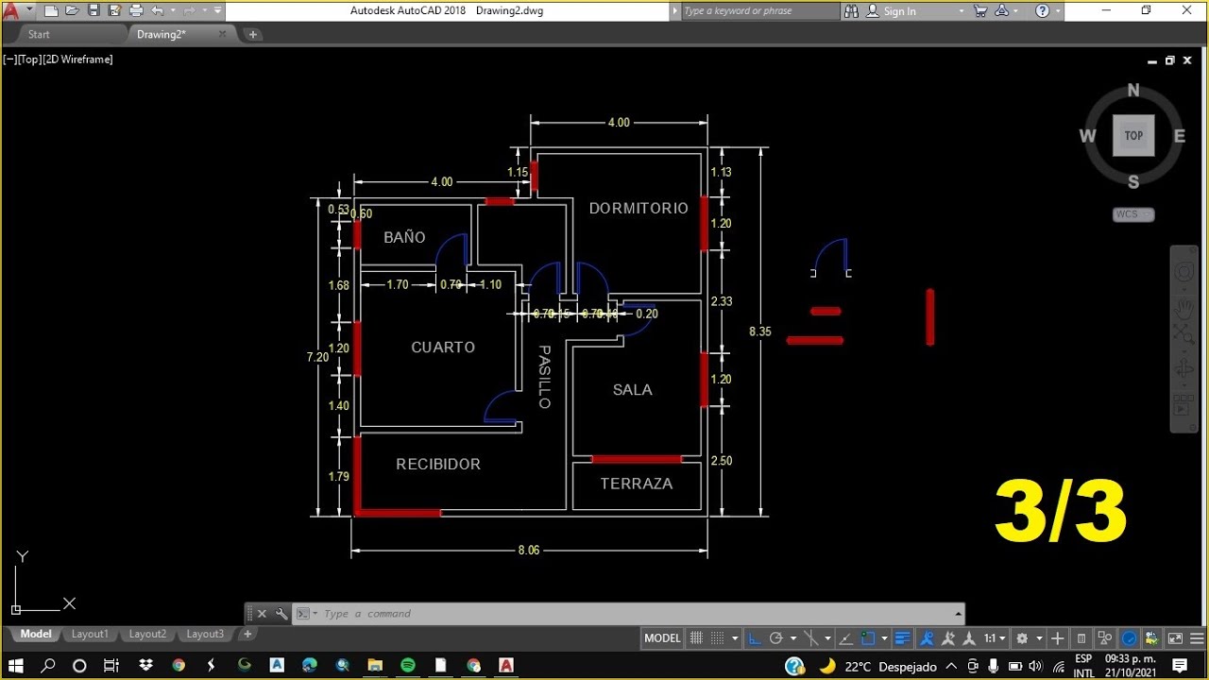Click the W compass direction on ViewCube
The width and height of the screenshot is (1209, 680).
click(1087, 136)
